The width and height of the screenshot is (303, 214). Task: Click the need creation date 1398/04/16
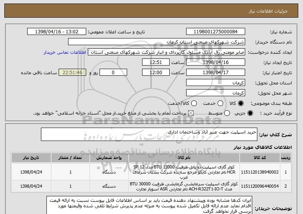pos(216,62)
